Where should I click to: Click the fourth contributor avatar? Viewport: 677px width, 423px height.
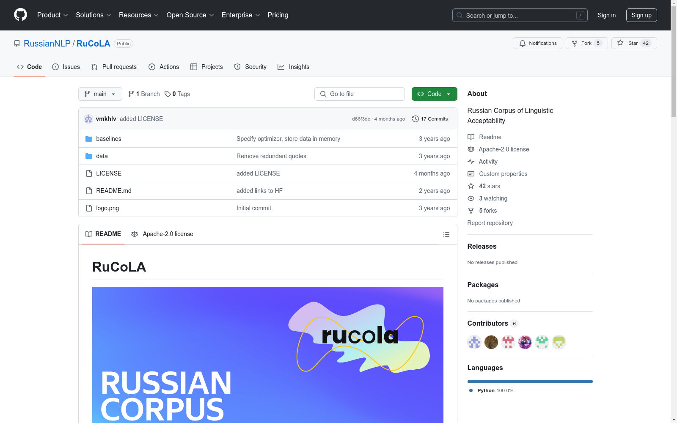(x=525, y=342)
